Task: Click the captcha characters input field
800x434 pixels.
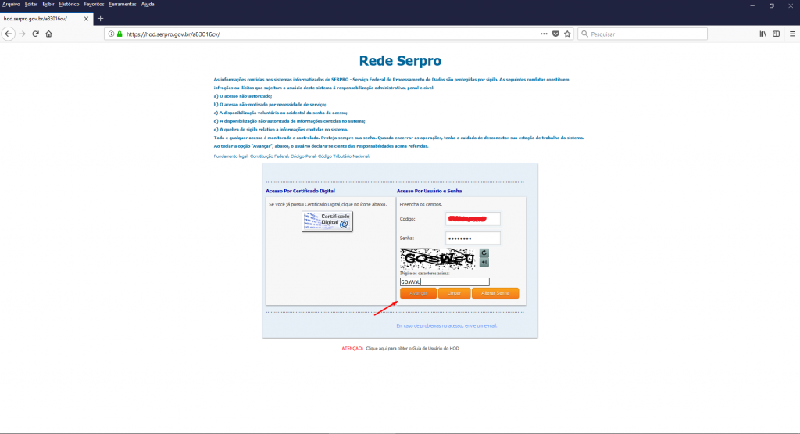Action: pyautogui.click(x=445, y=282)
